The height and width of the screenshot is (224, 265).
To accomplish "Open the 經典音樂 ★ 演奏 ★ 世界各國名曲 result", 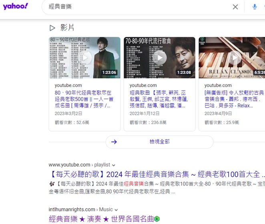I will (101, 219).
